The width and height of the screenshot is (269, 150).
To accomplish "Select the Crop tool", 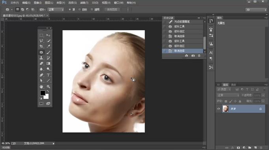I will pos(41,46).
